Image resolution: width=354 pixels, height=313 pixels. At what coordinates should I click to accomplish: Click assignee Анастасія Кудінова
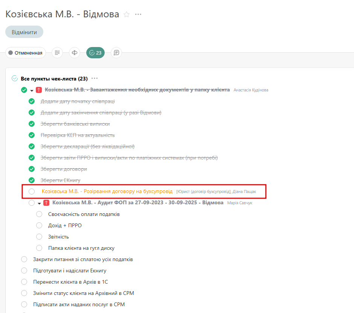click(x=251, y=90)
